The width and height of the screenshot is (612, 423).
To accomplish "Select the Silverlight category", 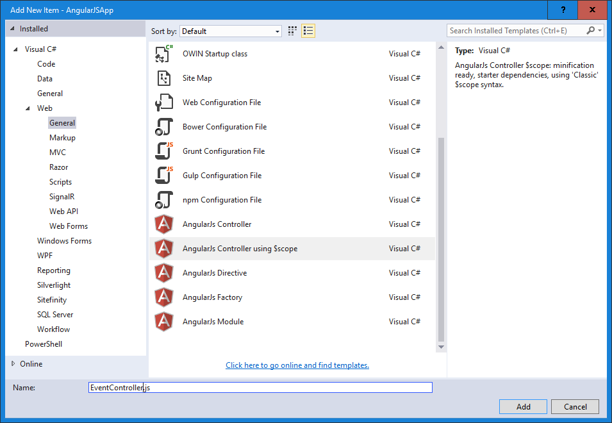I will 54,285.
